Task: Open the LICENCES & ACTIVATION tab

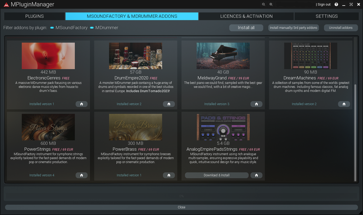Action: pyautogui.click(x=246, y=16)
